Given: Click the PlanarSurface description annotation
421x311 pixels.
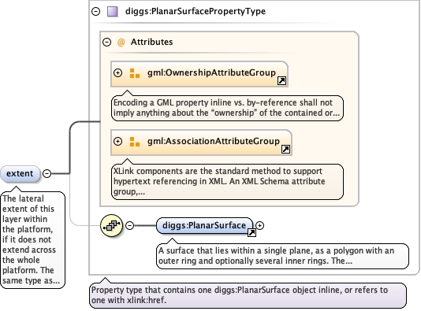Looking at the screenshot, I should pos(282,256).
